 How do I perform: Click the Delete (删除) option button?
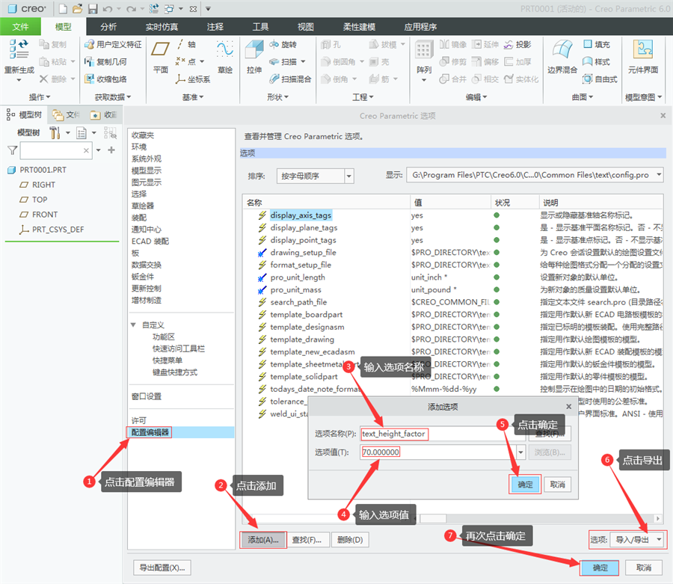pos(350,540)
